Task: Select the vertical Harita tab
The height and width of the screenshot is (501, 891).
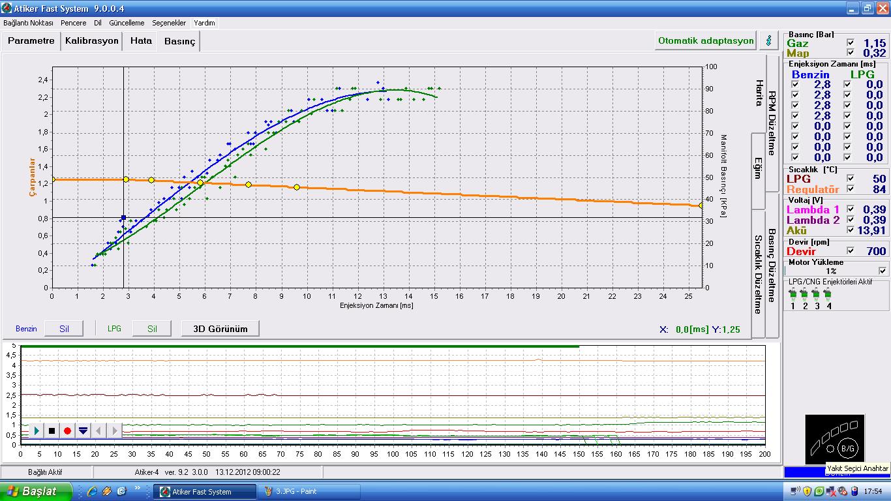Action: click(759, 94)
